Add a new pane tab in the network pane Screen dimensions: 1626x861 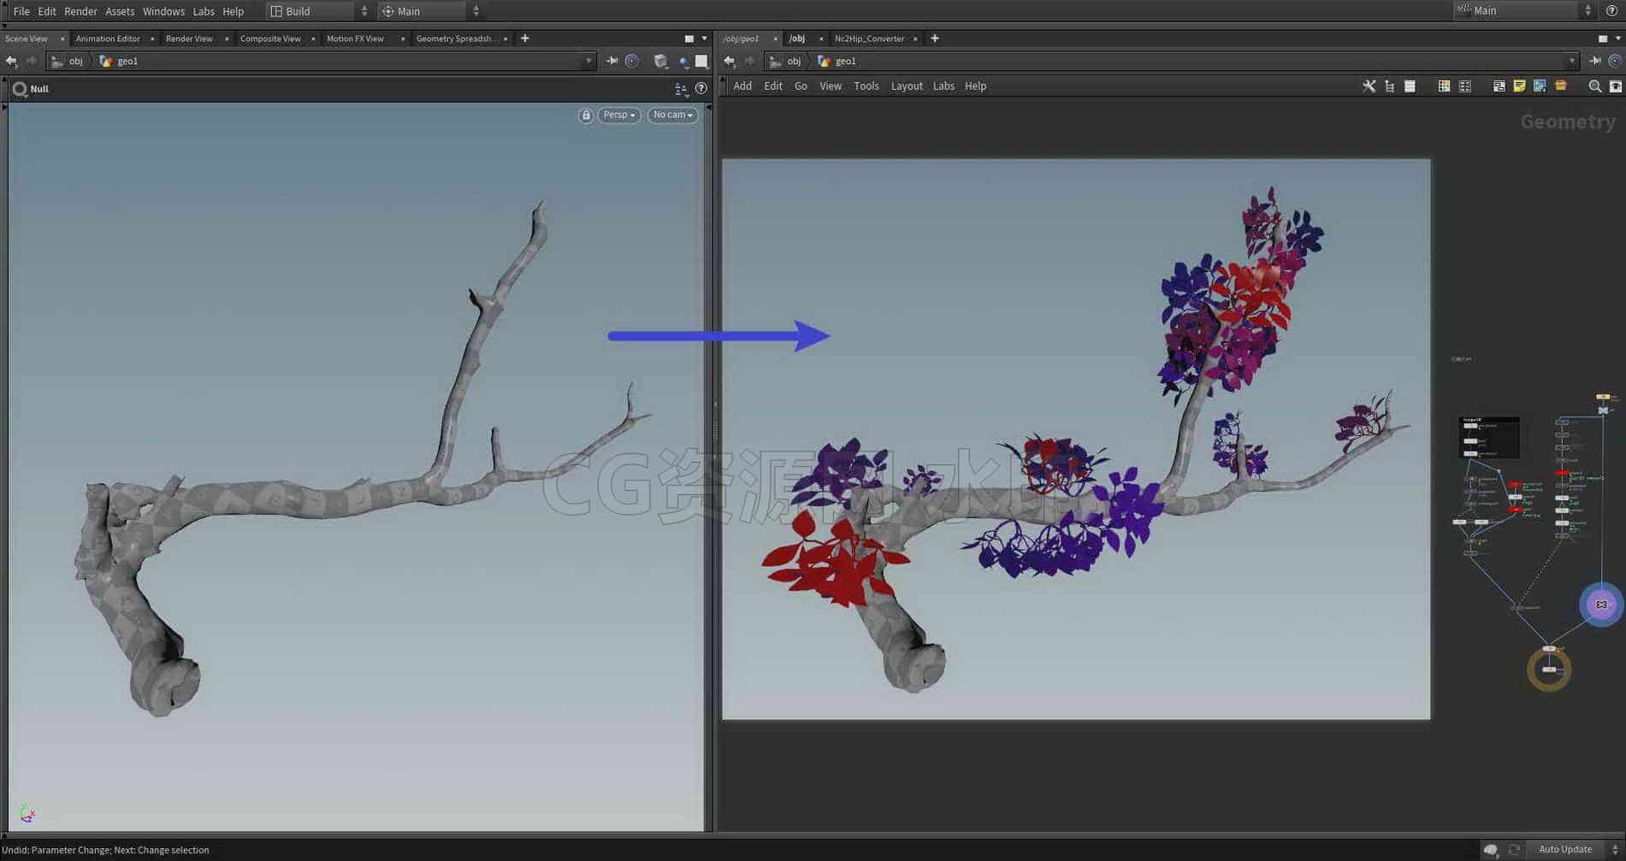point(935,38)
